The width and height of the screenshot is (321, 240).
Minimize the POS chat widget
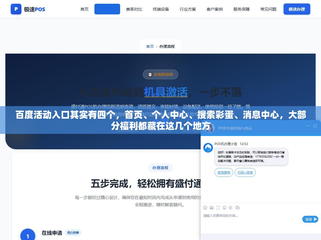pyautogui.click(x=308, y=126)
